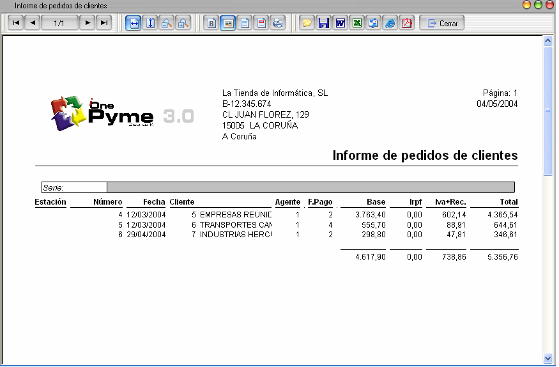This screenshot has height=367, width=559.
Task: Click the scrollbar down arrow
Action: coord(548,359)
